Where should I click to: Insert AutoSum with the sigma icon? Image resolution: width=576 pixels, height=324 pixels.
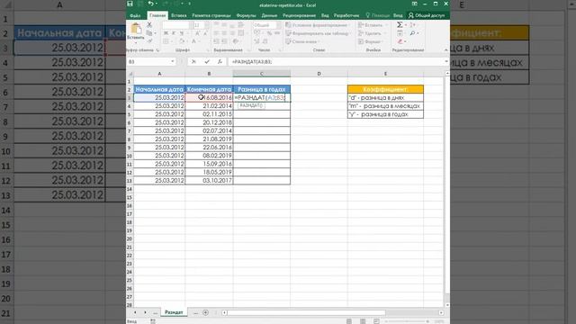click(400, 24)
